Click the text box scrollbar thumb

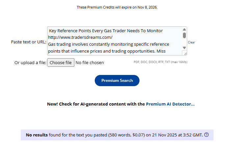pyautogui.click(x=184, y=35)
